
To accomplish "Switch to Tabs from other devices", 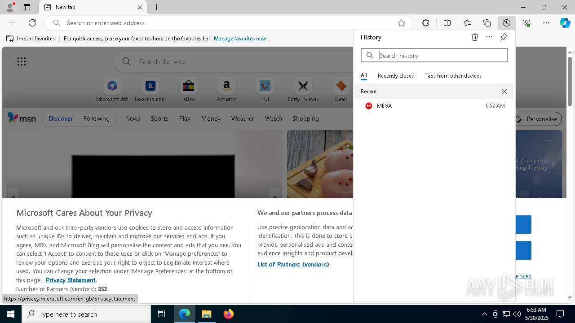I will click(x=453, y=76).
